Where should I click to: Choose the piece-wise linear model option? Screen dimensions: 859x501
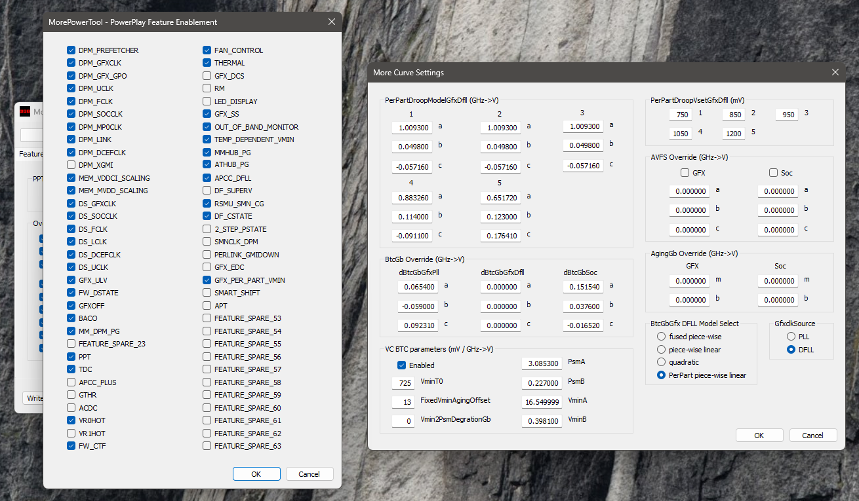pos(661,350)
